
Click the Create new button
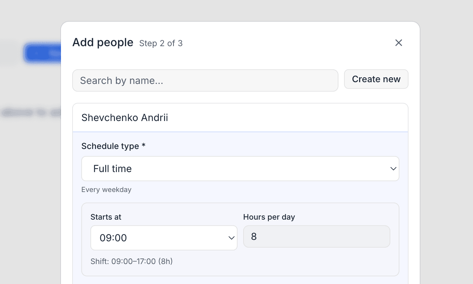(376, 79)
